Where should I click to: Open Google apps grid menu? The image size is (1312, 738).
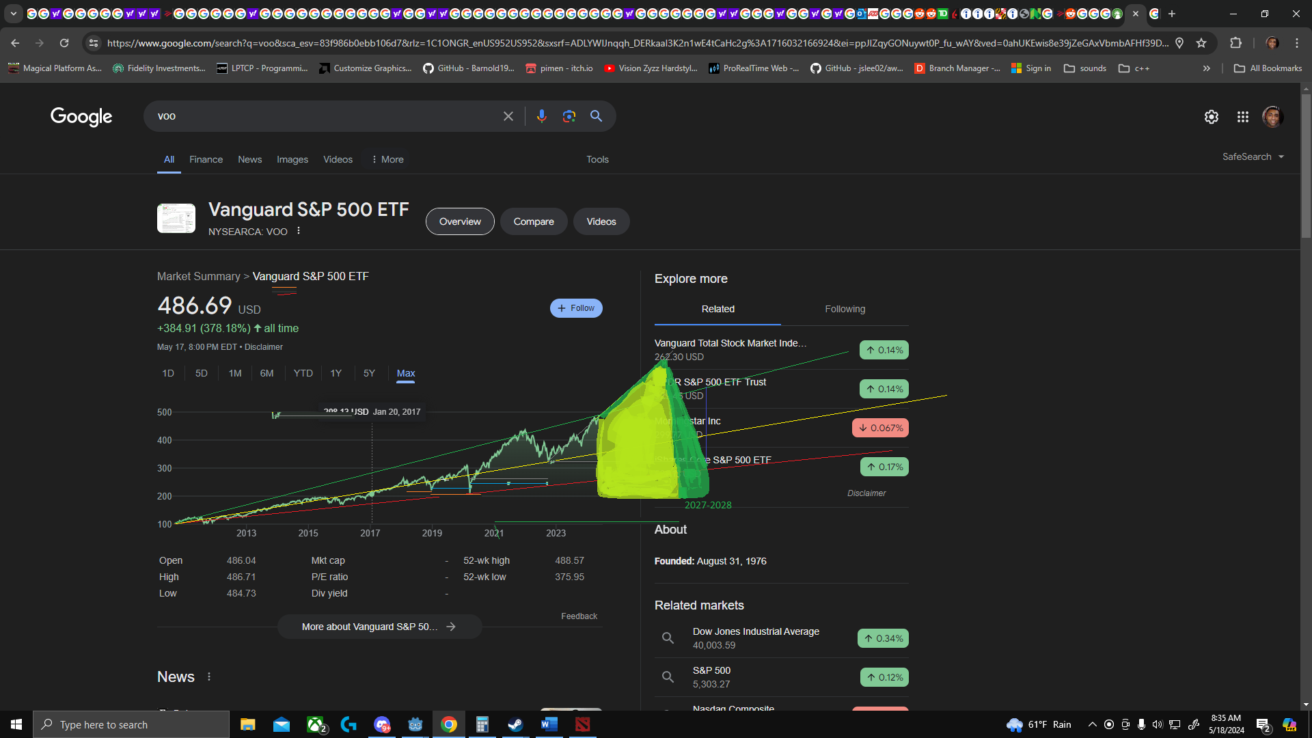pos(1242,117)
